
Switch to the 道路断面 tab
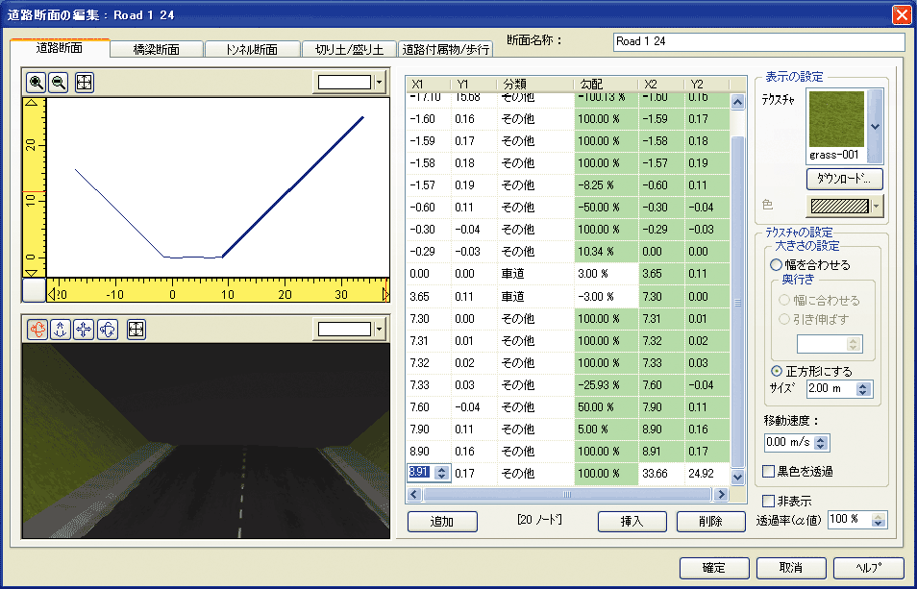[x=59, y=48]
